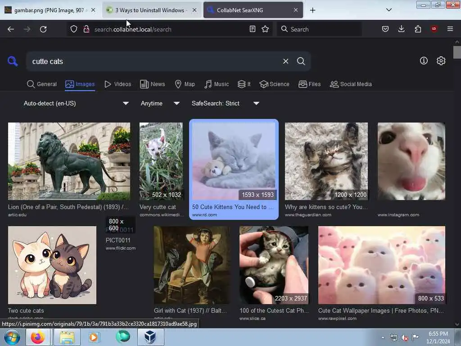Click the address bar URL
The width and height of the screenshot is (461, 346).
pos(133,29)
